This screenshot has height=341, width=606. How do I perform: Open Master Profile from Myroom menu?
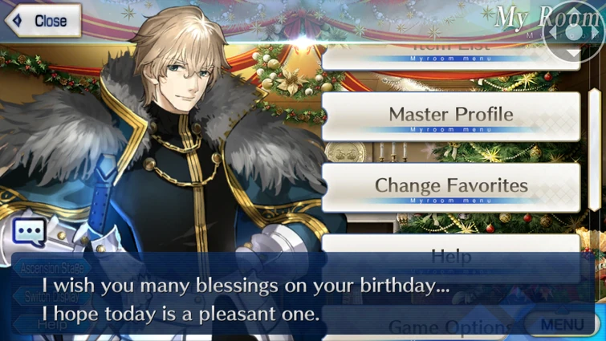coord(451,116)
